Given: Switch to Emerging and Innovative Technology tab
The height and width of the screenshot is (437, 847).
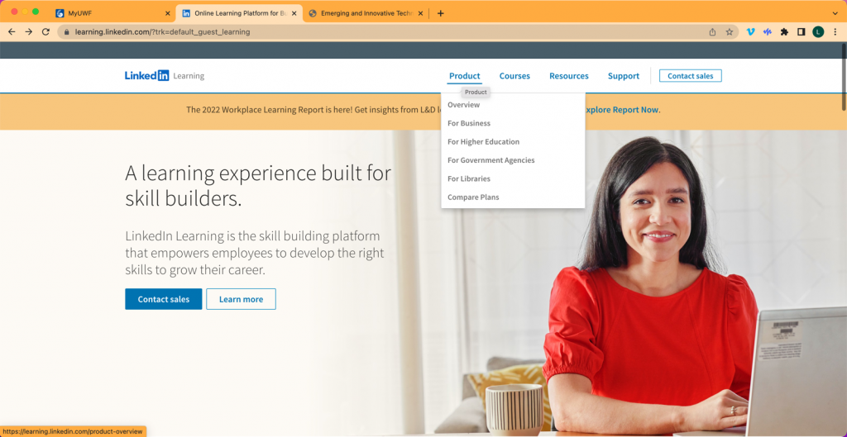Looking at the screenshot, I should pos(366,13).
